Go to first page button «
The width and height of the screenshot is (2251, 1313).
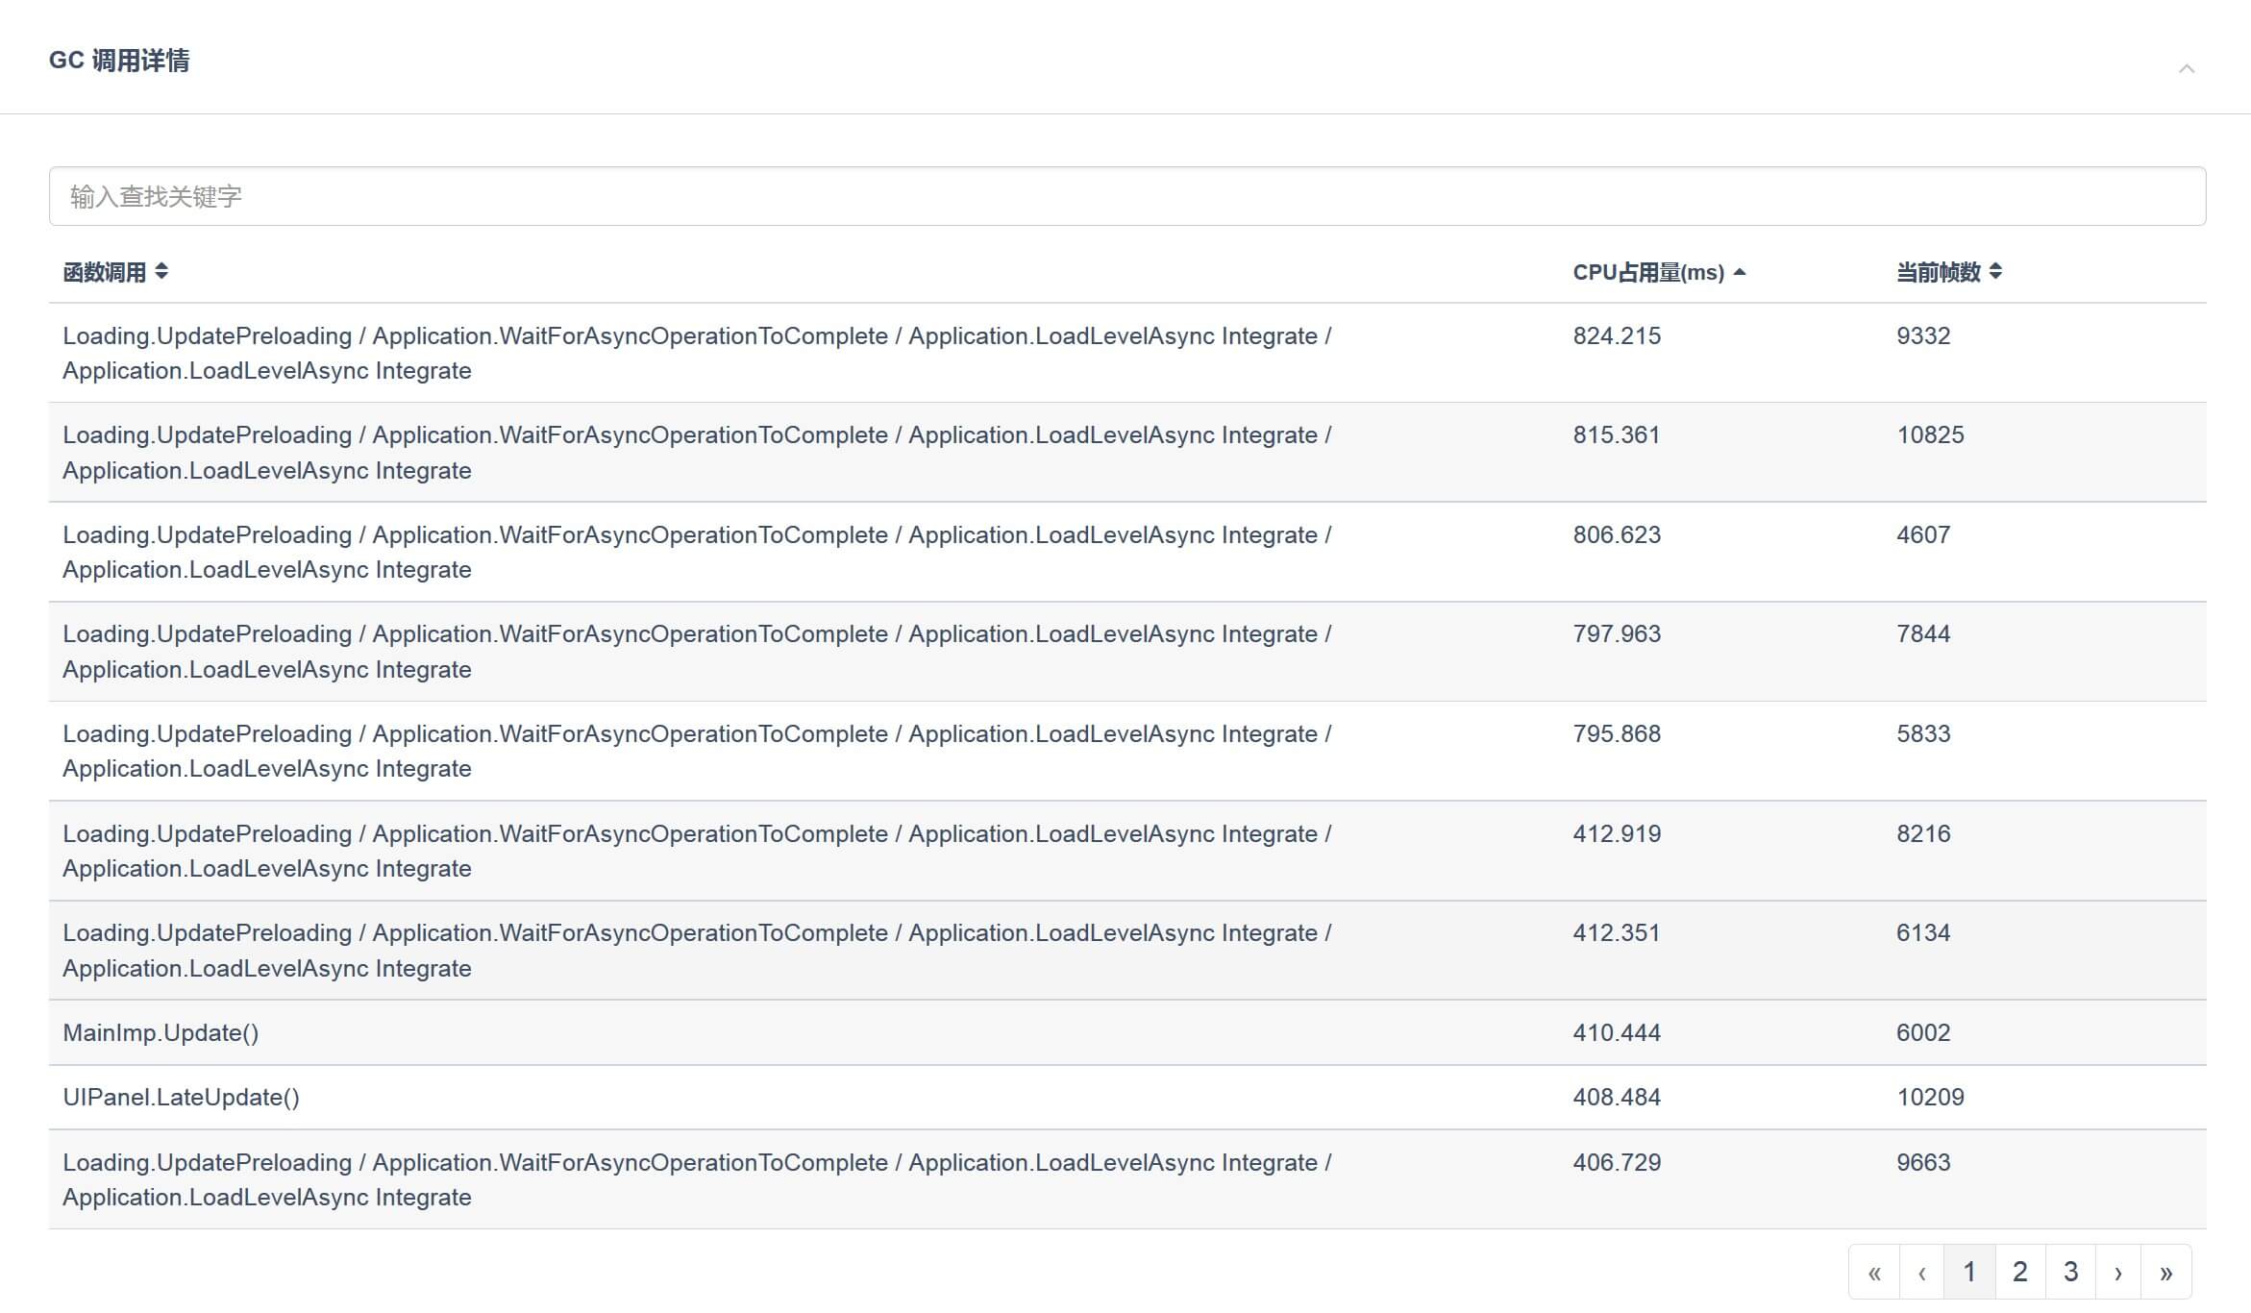pyautogui.click(x=1873, y=1273)
